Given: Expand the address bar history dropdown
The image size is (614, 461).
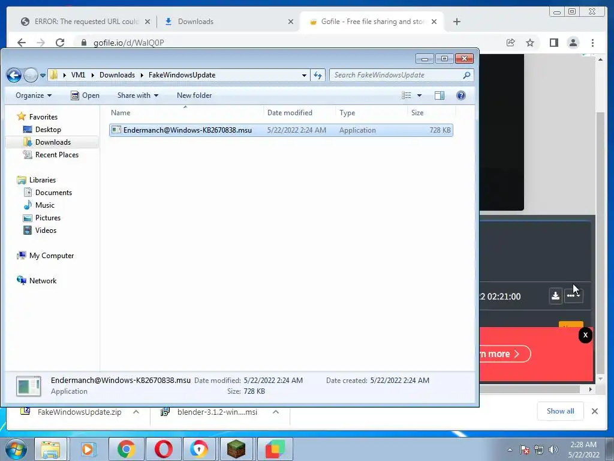Looking at the screenshot, I should click(x=304, y=75).
